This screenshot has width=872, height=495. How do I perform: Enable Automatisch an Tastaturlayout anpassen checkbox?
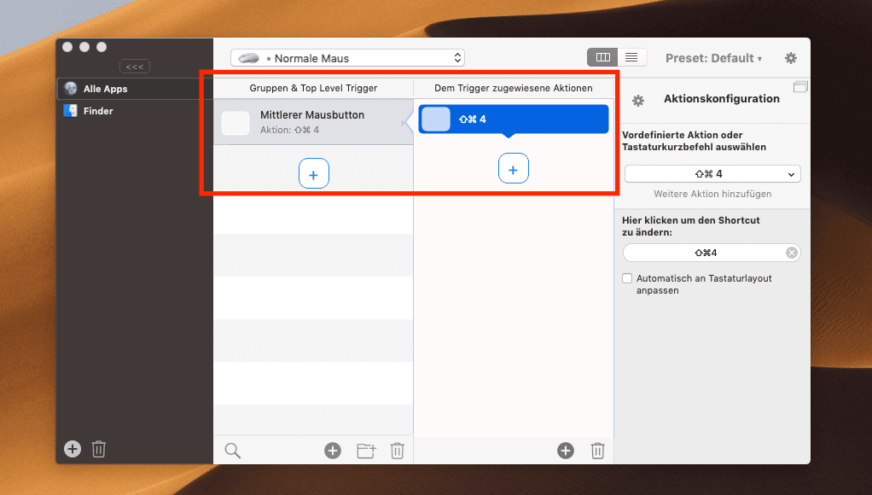click(x=627, y=278)
